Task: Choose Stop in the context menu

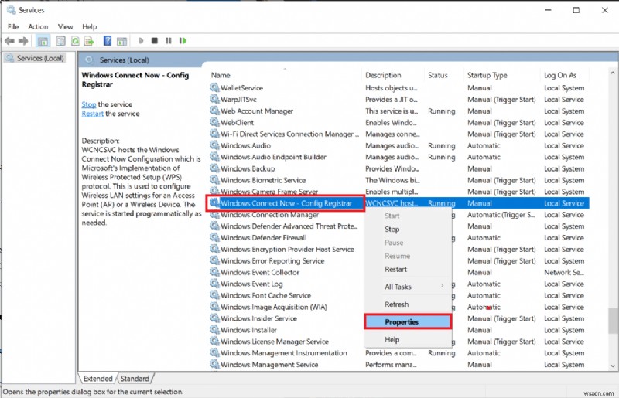Action: [x=408, y=230]
